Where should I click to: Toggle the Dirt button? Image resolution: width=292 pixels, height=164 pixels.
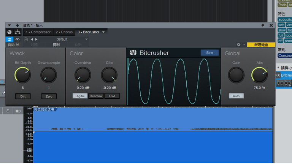coord(23,96)
